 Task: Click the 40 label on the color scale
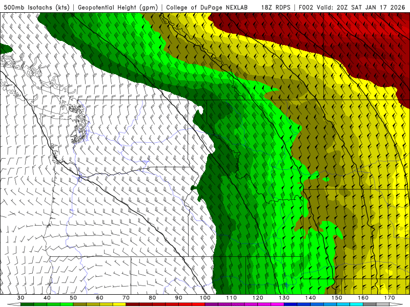47,298
